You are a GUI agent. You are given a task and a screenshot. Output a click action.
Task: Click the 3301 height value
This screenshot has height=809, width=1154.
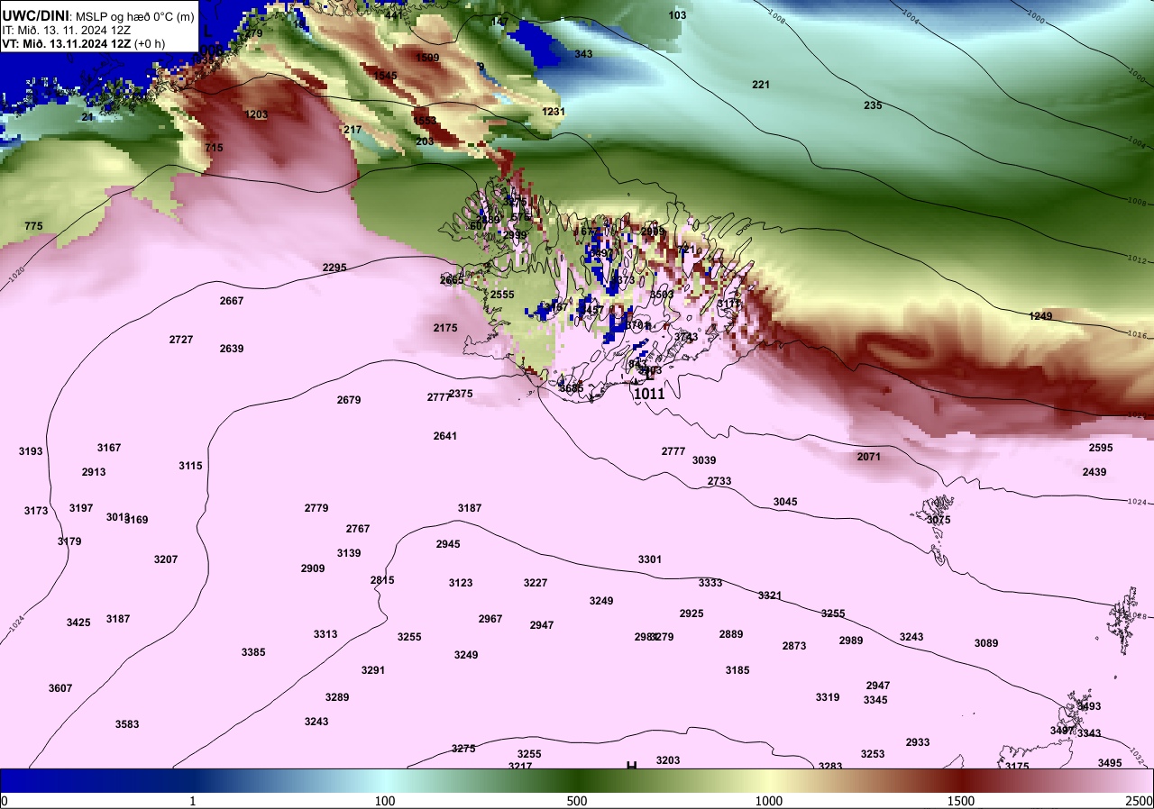(650, 559)
